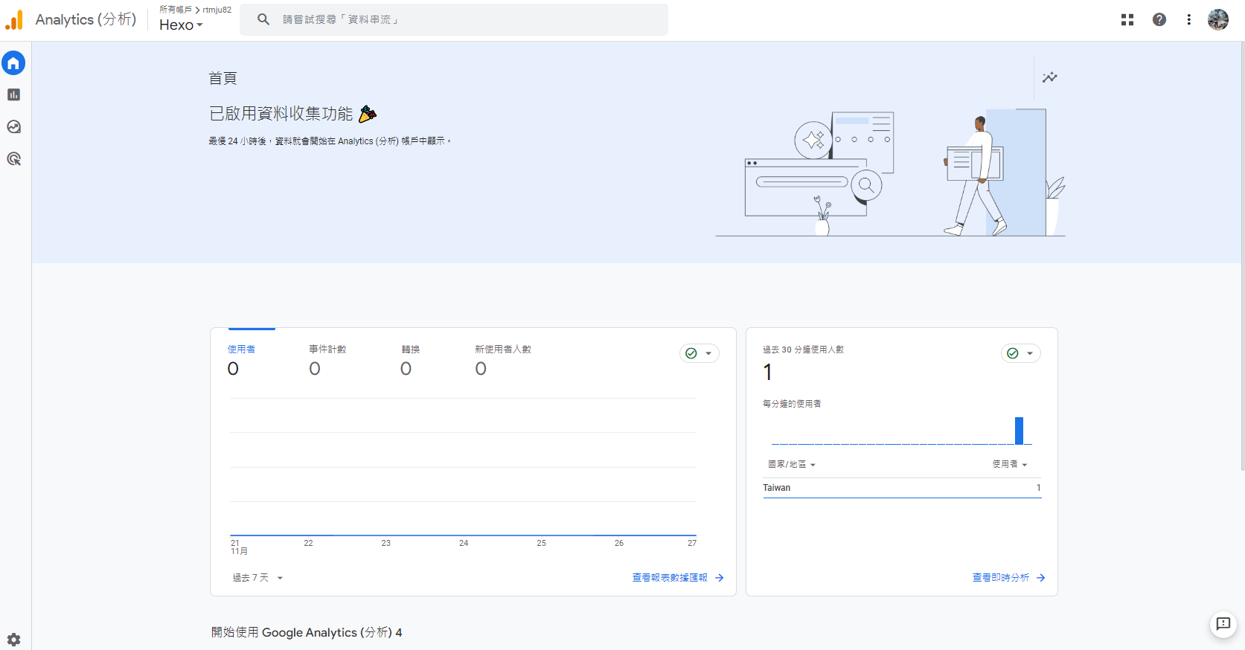Click the Google Analytics logo
The image size is (1245, 650).
pyautogui.click(x=14, y=19)
